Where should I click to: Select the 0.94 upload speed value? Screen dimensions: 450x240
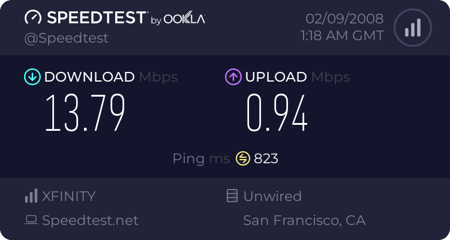tap(277, 113)
